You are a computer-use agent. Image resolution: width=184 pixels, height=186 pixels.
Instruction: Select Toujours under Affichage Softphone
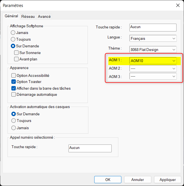[13, 40]
